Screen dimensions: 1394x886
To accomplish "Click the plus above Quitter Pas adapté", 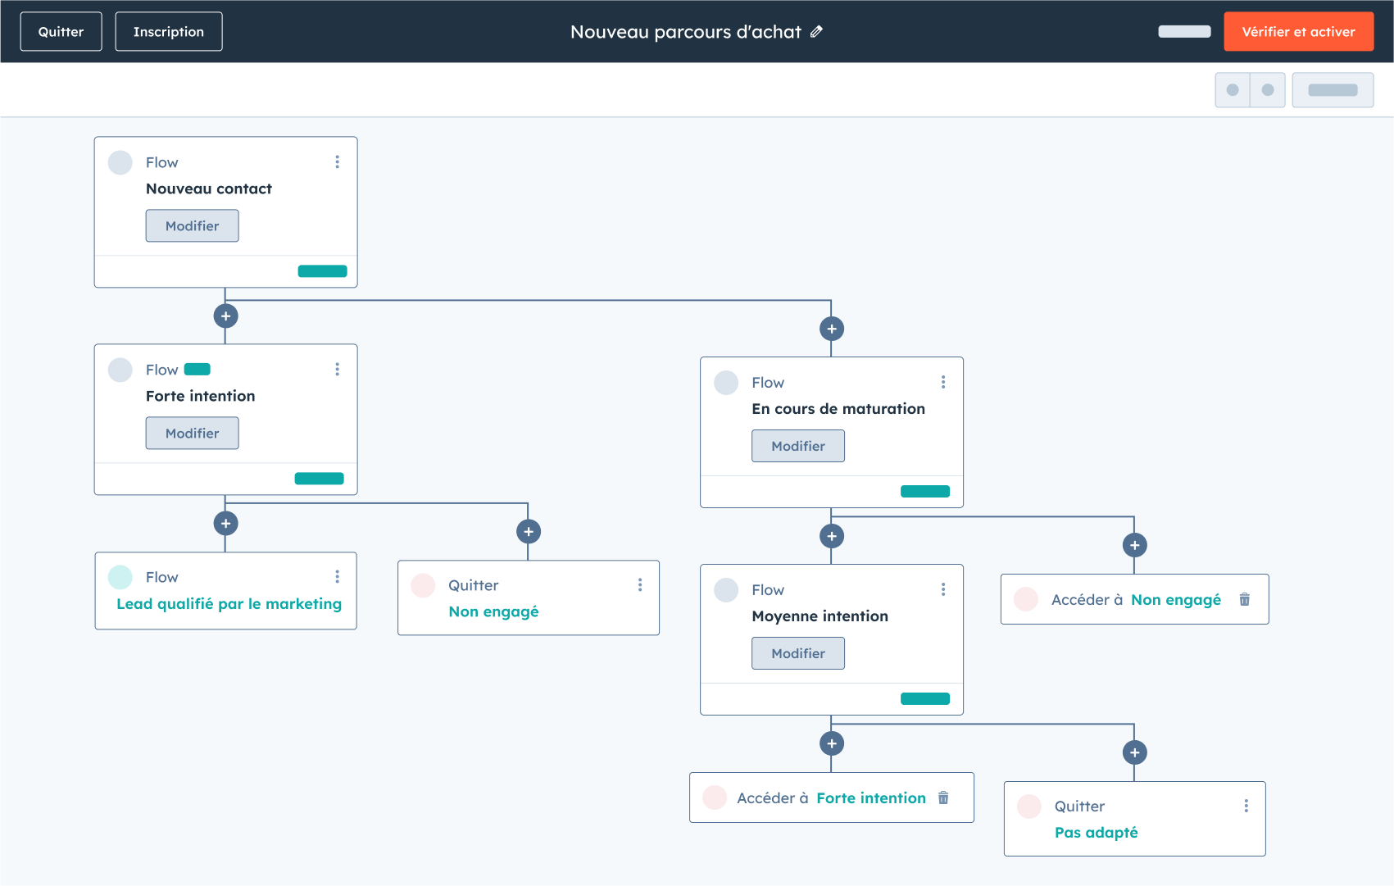I will (x=1134, y=752).
